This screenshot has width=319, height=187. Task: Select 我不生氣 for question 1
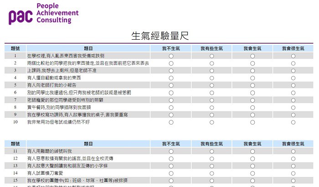click(x=171, y=56)
